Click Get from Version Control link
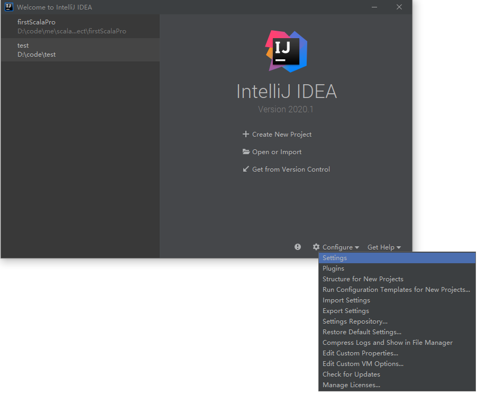477x393 pixels. pos(291,169)
